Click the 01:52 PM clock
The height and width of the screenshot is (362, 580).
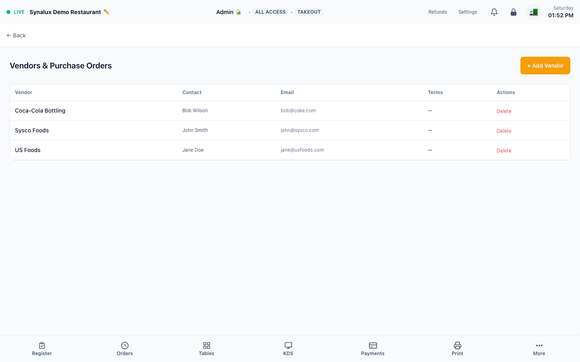561,15
